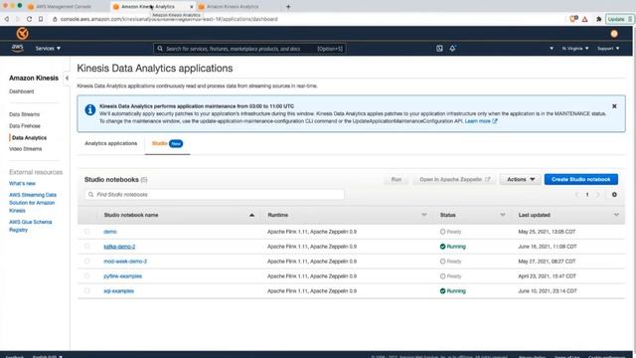Click the Update button in browser toolbar
Viewport: 636px width, 358px height.
point(619,19)
